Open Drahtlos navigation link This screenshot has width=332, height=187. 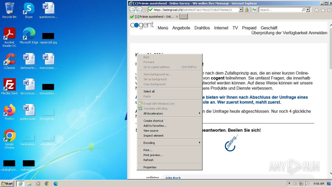coord(202,28)
